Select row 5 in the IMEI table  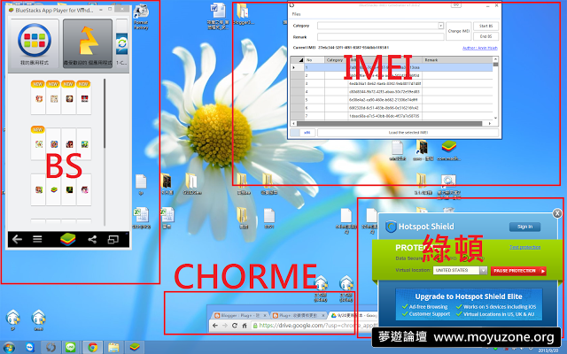point(392,100)
